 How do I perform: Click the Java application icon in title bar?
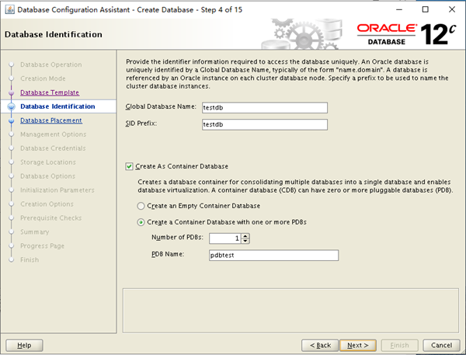coord(9,9)
